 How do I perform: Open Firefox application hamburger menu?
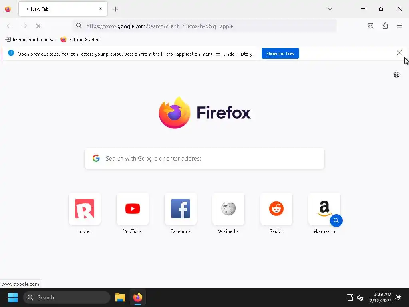pos(399,26)
